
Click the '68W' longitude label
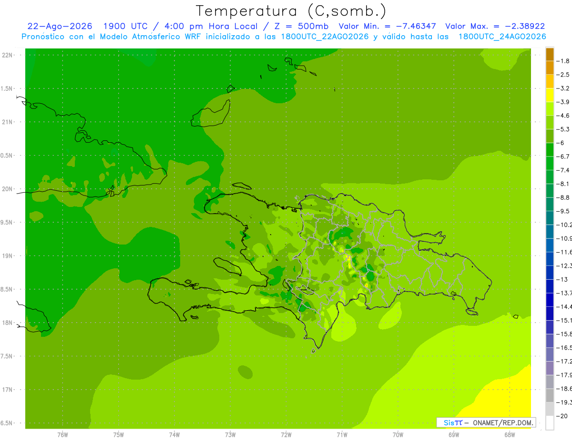click(510, 435)
